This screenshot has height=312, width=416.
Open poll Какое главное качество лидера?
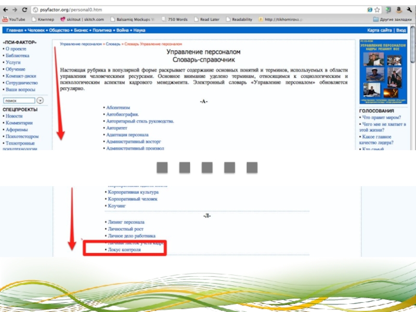376,140
